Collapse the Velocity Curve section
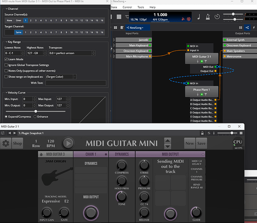257x223 pixels. 6,93
